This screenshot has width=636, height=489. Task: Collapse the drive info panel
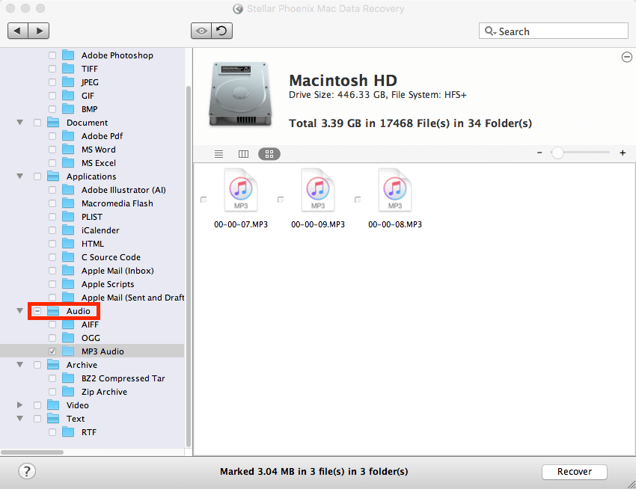coord(627,57)
